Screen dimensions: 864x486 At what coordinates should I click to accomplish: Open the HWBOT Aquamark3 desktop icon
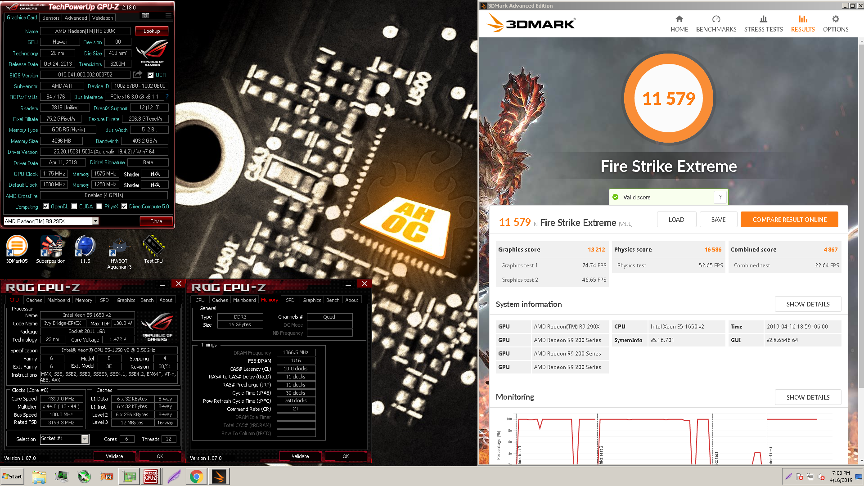coord(119,252)
